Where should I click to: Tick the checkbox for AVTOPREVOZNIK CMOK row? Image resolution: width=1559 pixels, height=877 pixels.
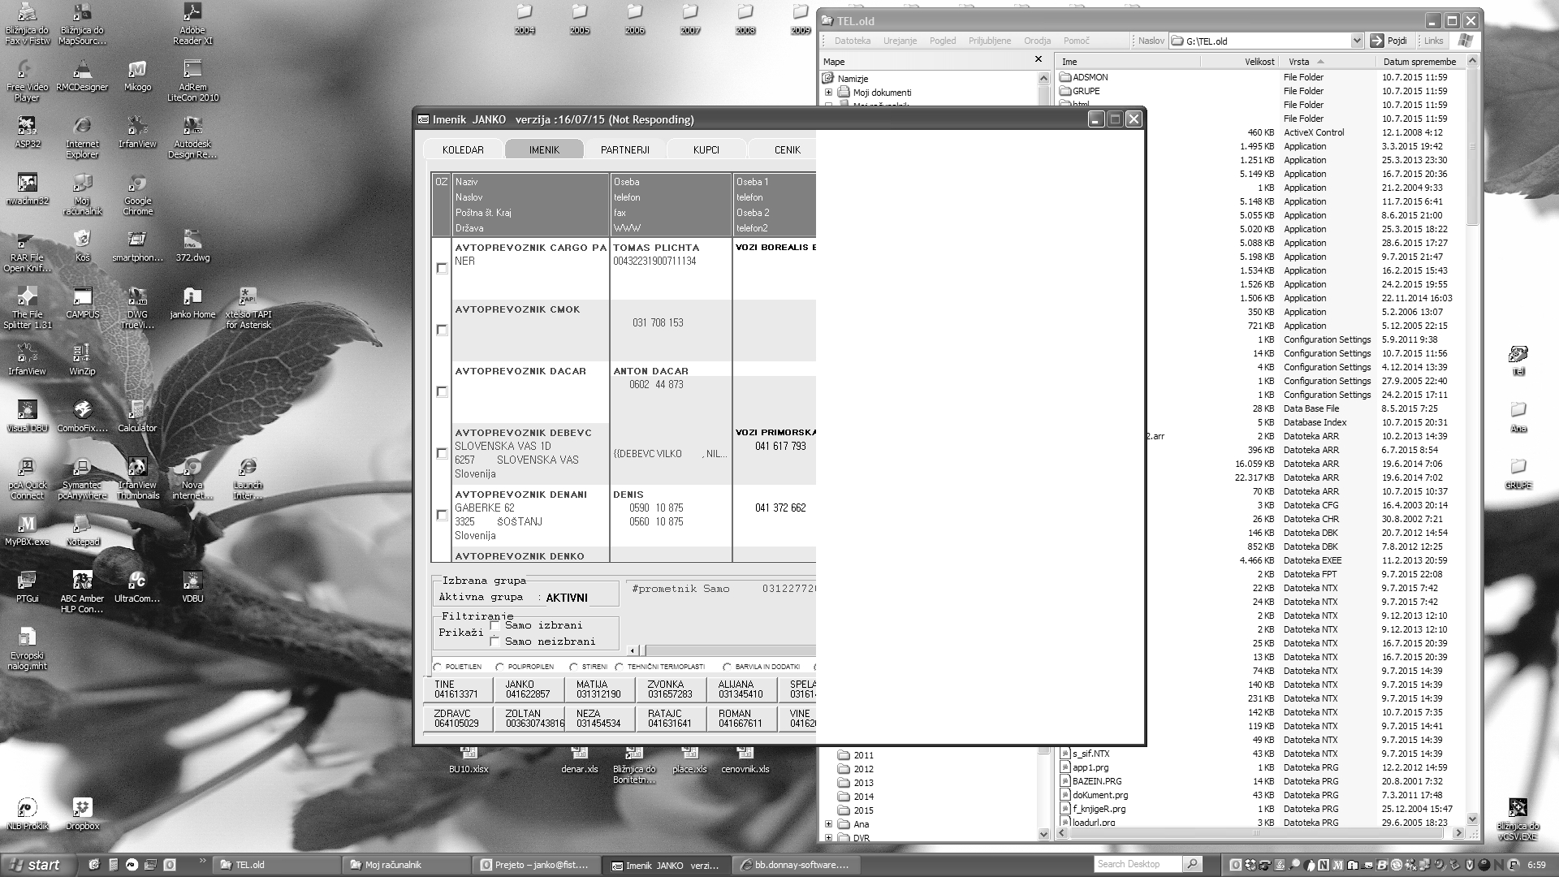(442, 330)
